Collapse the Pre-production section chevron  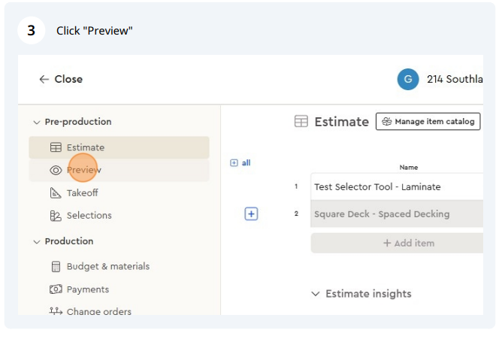37,123
